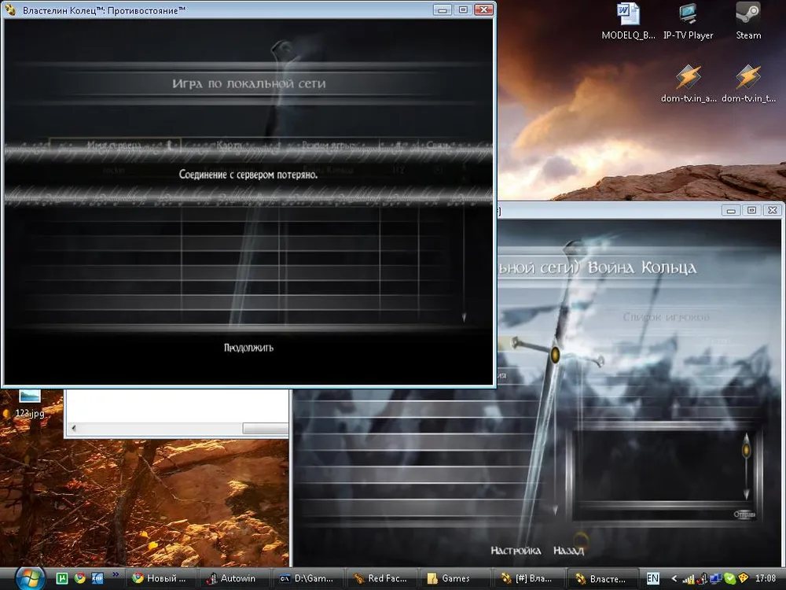
Task: Open the second dom-tv.in playlist shortcut
Action: tap(747, 83)
